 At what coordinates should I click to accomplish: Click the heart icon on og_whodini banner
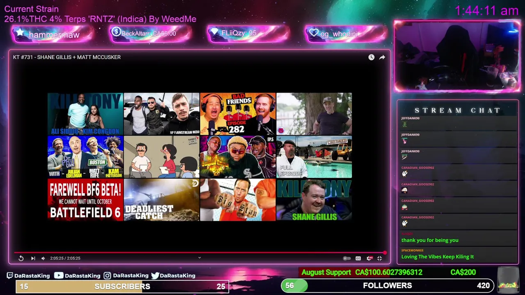coord(314,33)
